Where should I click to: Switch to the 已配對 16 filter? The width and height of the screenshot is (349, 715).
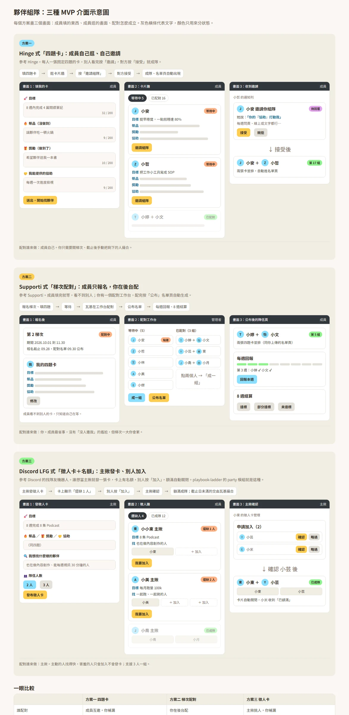158,98
